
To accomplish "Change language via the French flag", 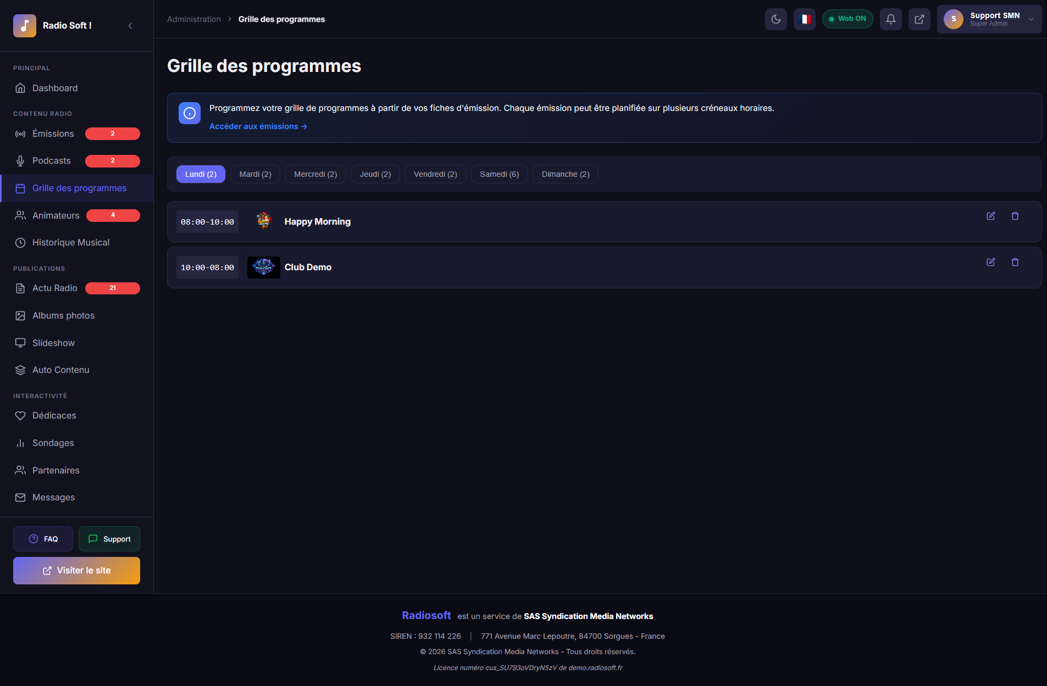I will pyautogui.click(x=805, y=19).
